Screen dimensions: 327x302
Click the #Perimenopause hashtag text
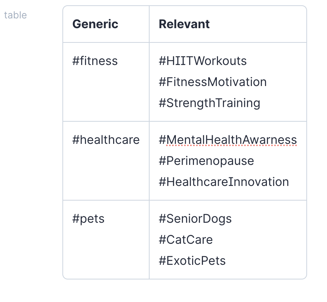(x=206, y=161)
